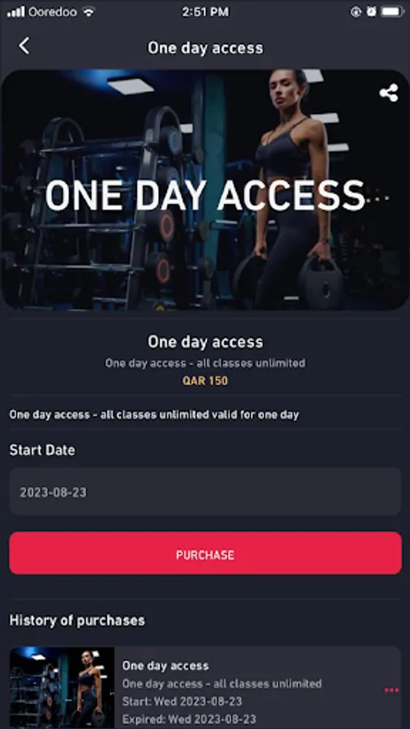This screenshot has width=410, height=729.
Task: Tap the Start Date label
Action: pyautogui.click(x=42, y=450)
